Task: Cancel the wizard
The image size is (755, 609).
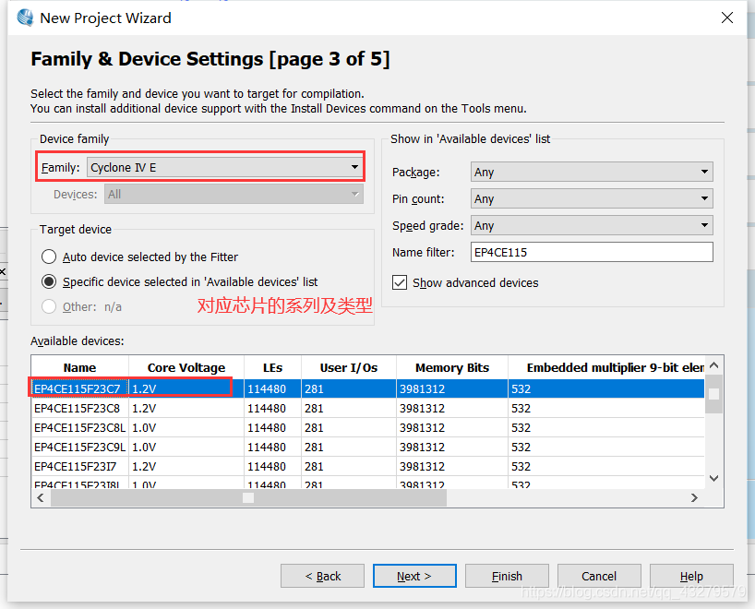Action: coord(599,576)
